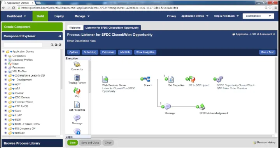This screenshot has height=148, width=280.
Task: Expand the Connectors tree folder
Action: [x=5, y=56]
